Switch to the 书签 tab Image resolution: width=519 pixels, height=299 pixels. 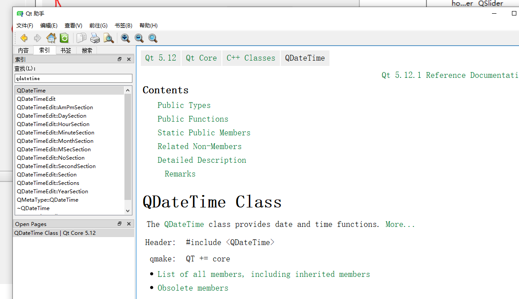tap(66, 50)
